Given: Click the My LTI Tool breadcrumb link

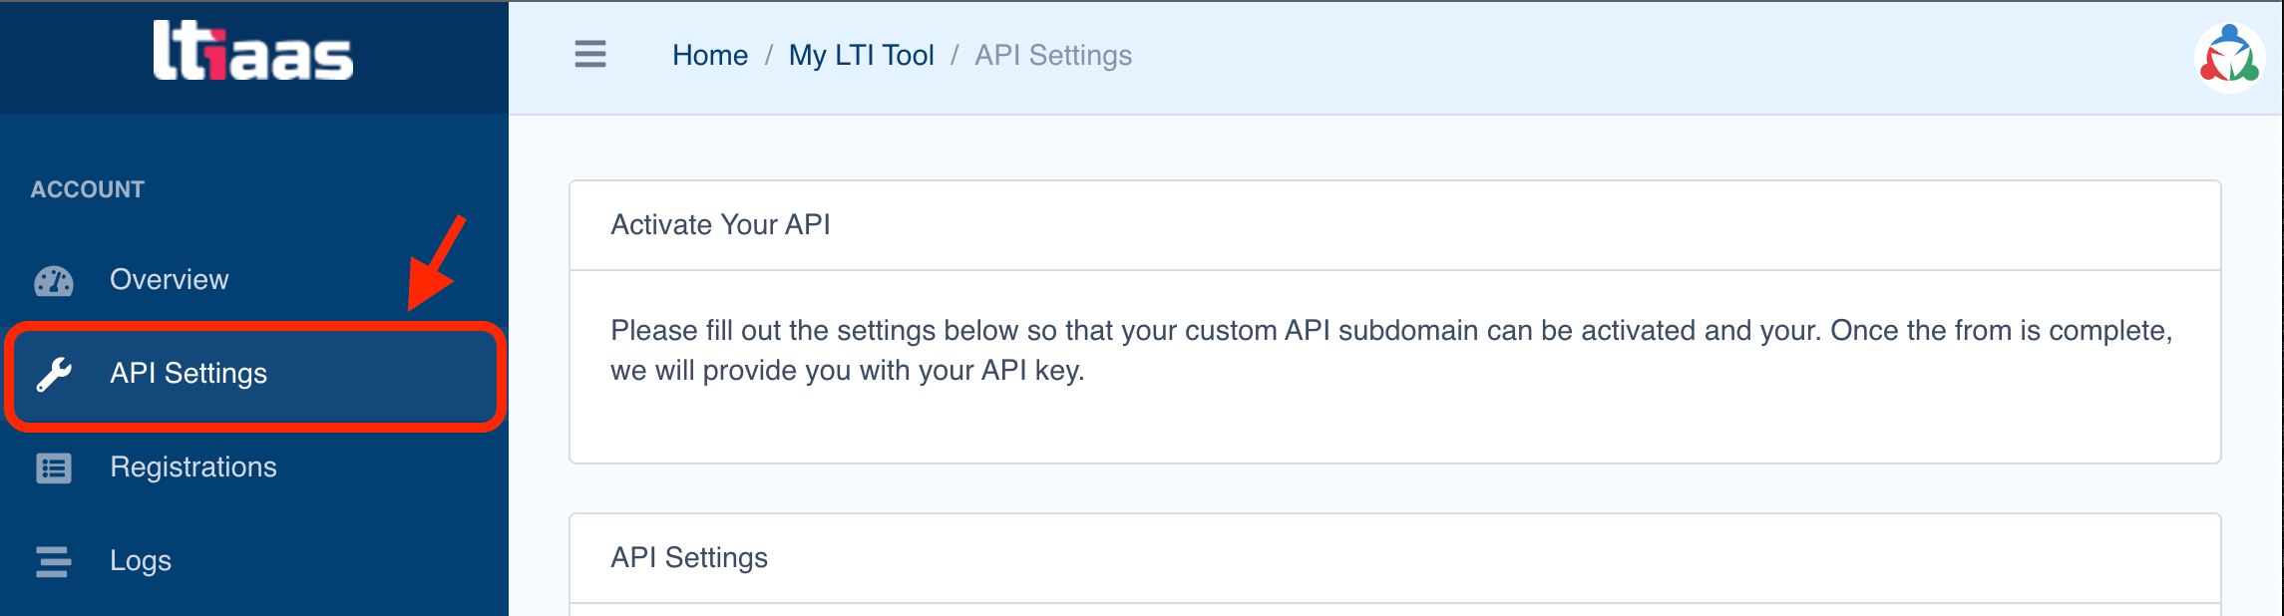Looking at the screenshot, I should click(x=861, y=55).
